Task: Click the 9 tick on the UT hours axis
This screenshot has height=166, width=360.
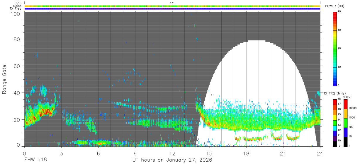Action: point(135,153)
